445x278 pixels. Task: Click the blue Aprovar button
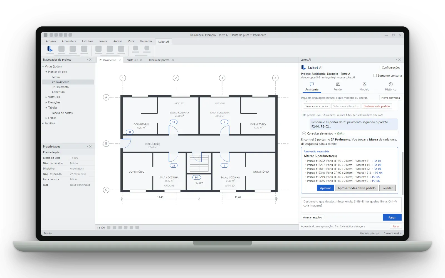pos(325,188)
